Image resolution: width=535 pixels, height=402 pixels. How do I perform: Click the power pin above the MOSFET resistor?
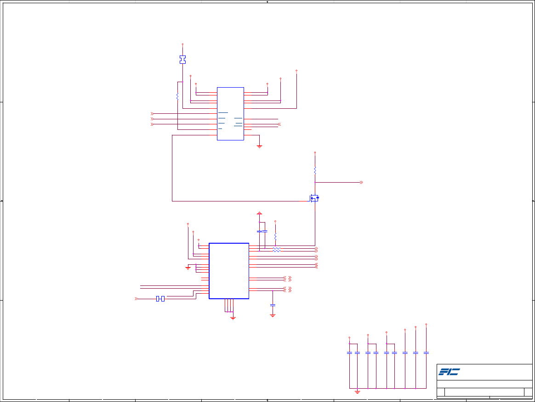pyautogui.click(x=315, y=153)
